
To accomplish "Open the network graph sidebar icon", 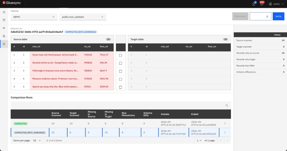I will coord(4,36).
